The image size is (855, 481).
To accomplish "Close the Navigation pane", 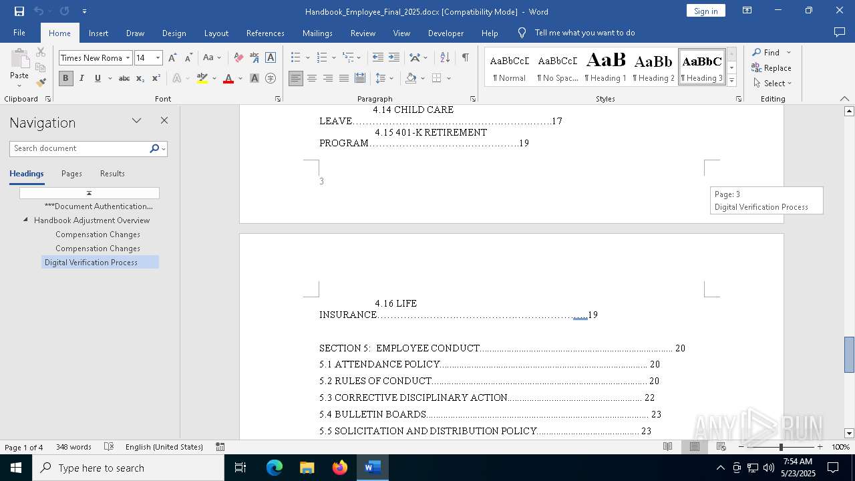I will pyautogui.click(x=164, y=121).
